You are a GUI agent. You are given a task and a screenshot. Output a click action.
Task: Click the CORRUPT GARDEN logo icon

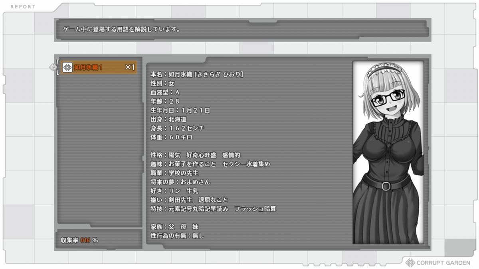[410, 263]
